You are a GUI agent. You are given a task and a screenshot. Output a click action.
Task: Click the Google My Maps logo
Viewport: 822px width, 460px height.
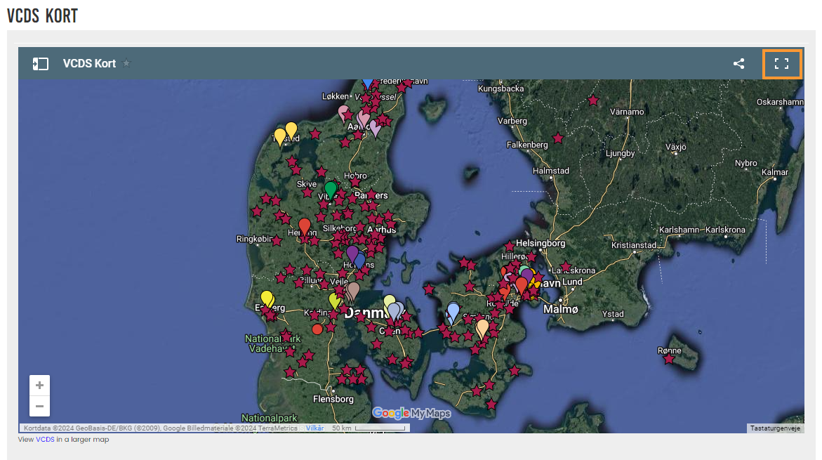411,413
